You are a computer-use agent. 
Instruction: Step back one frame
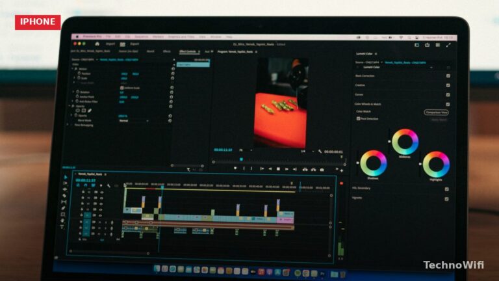tap(270, 169)
